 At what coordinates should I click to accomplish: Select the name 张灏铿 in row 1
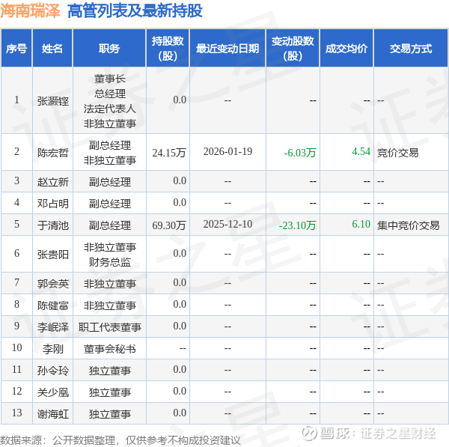pos(52,100)
